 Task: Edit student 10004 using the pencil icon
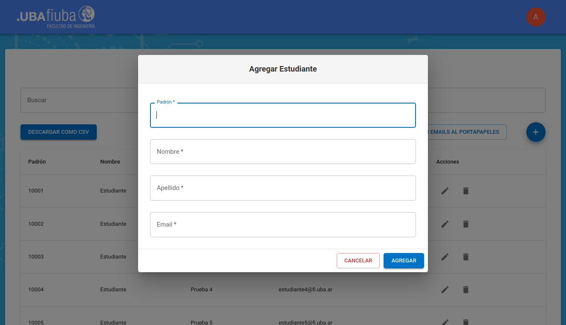click(445, 290)
